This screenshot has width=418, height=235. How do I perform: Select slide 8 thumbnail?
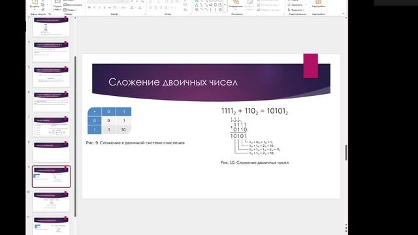click(x=51, y=151)
